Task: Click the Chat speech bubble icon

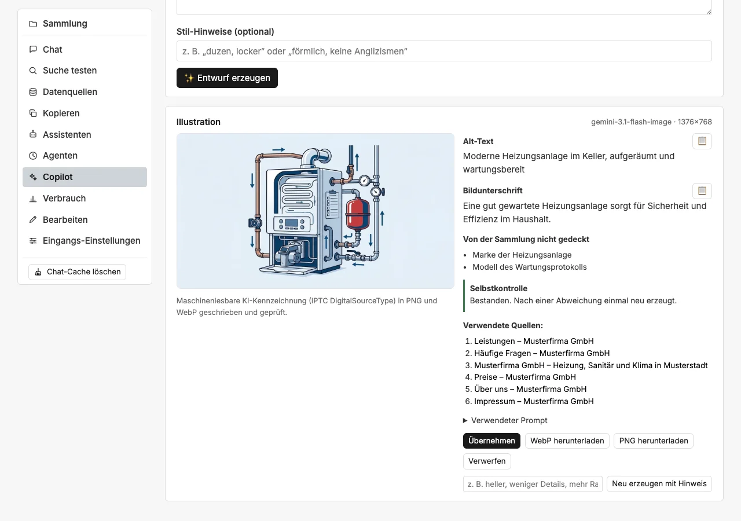Action: click(x=33, y=50)
